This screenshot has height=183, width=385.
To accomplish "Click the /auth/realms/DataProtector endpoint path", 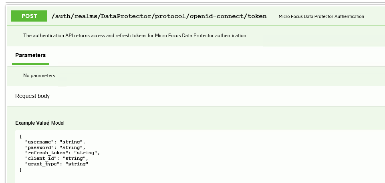I will tap(159, 16).
